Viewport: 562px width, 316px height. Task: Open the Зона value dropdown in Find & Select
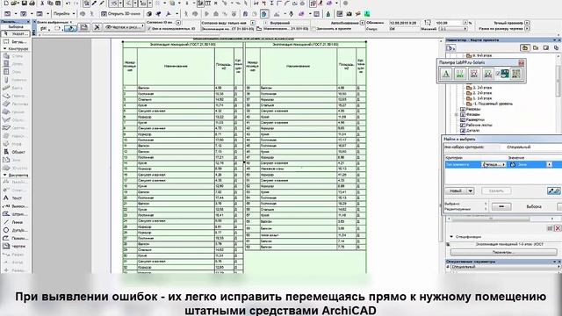click(549, 164)
